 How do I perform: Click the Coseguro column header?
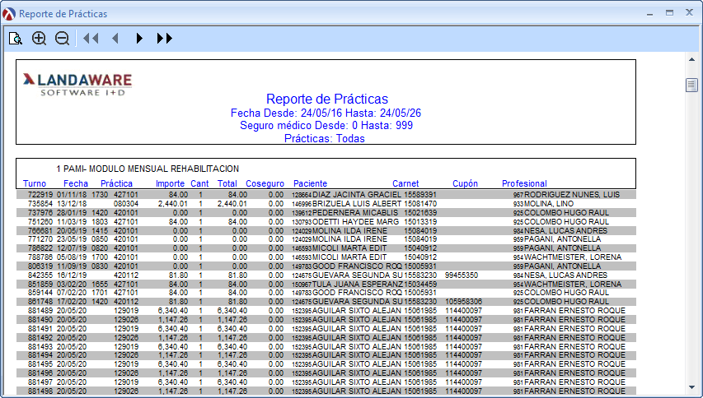[265, 183]
